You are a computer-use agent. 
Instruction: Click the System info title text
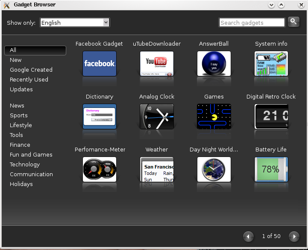[271, 44]
